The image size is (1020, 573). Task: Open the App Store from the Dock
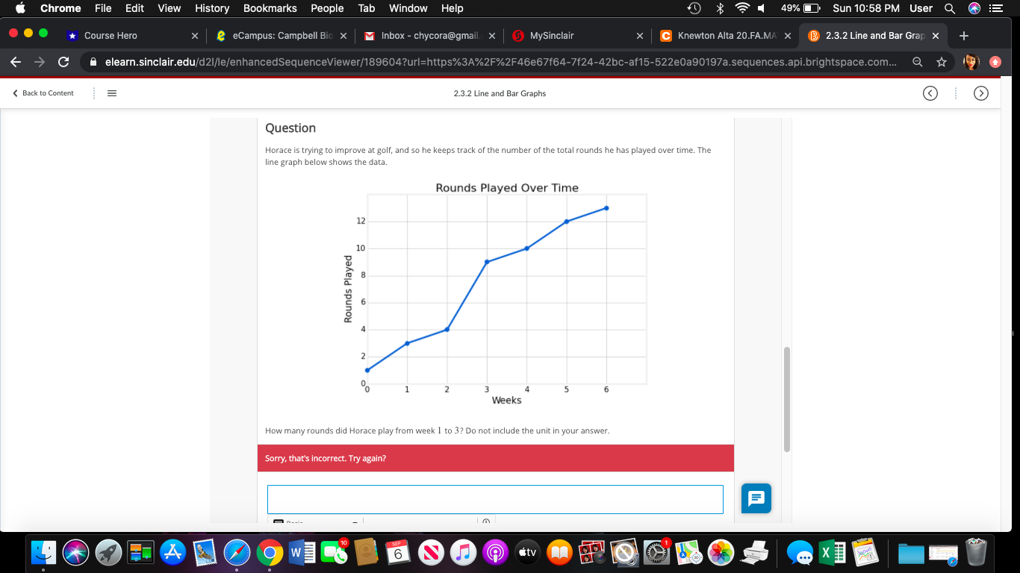pyautogui.click(x=173, y=552)
